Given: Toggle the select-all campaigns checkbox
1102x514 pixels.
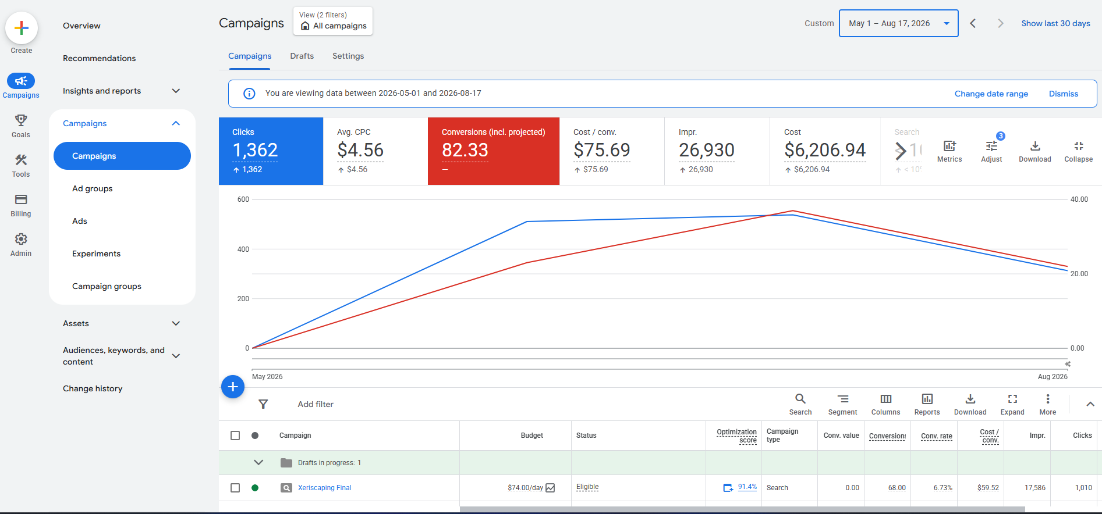Looking at the screenshot, I should click(x=235, y=436).
